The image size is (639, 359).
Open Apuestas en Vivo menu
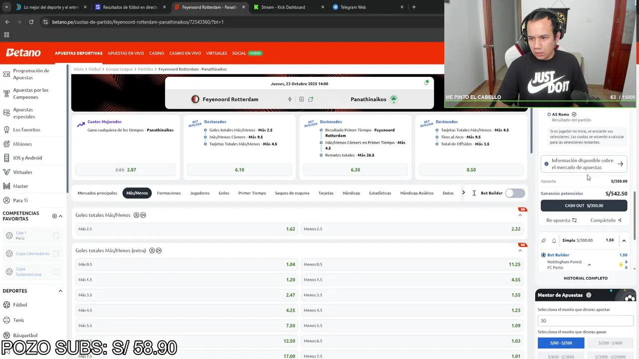click(x=126, y=53)
